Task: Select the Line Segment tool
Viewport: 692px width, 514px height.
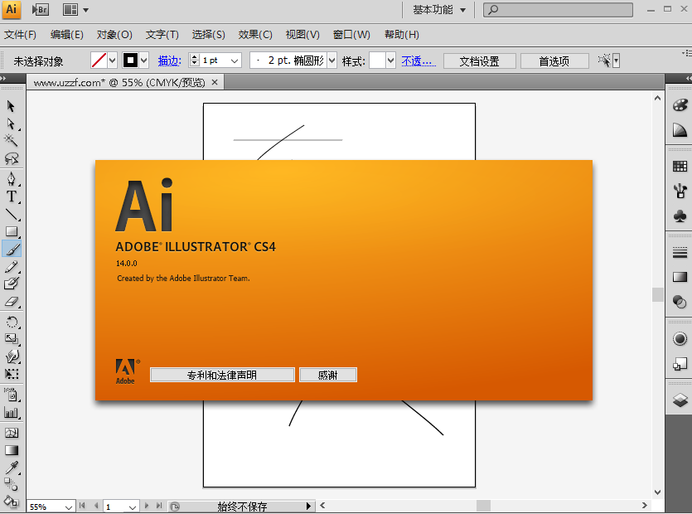Action: click(x=11, y=215)
